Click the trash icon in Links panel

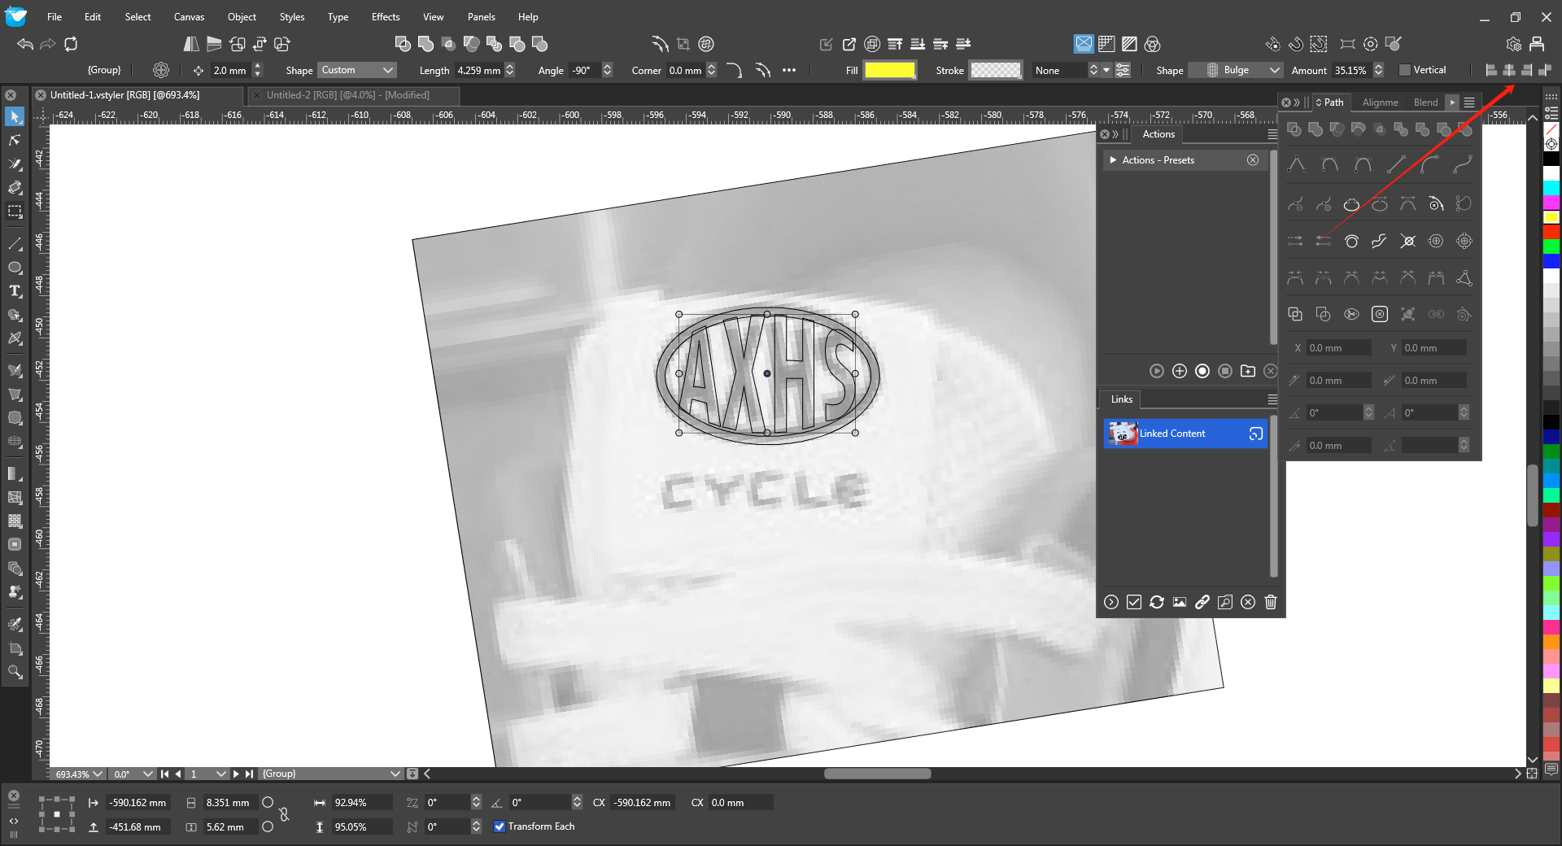[x=1271, y=602]
